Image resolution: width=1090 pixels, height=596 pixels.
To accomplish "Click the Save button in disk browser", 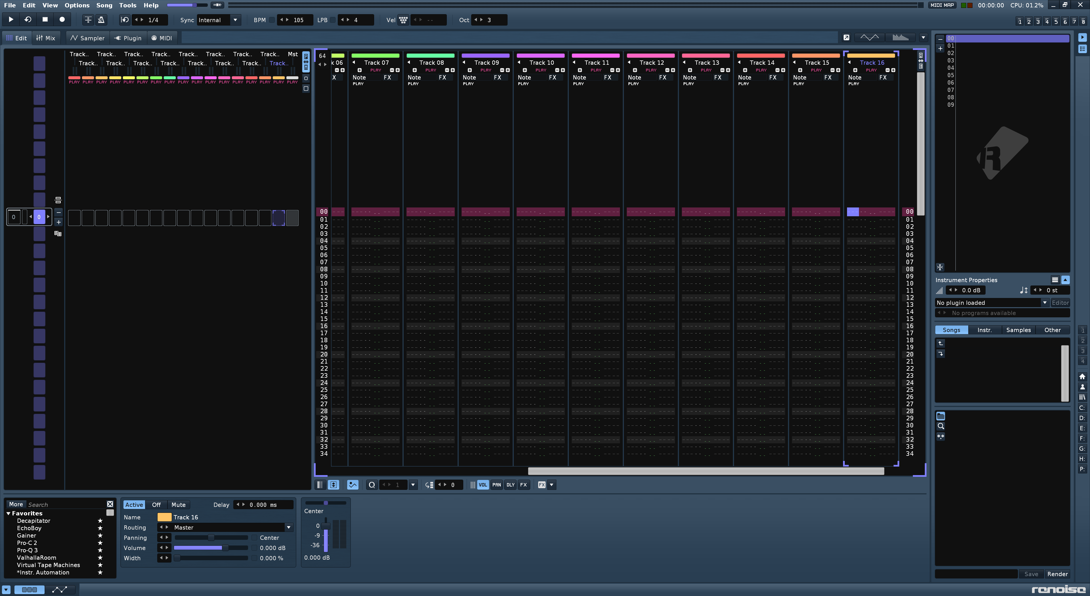I will point(1031,574).
